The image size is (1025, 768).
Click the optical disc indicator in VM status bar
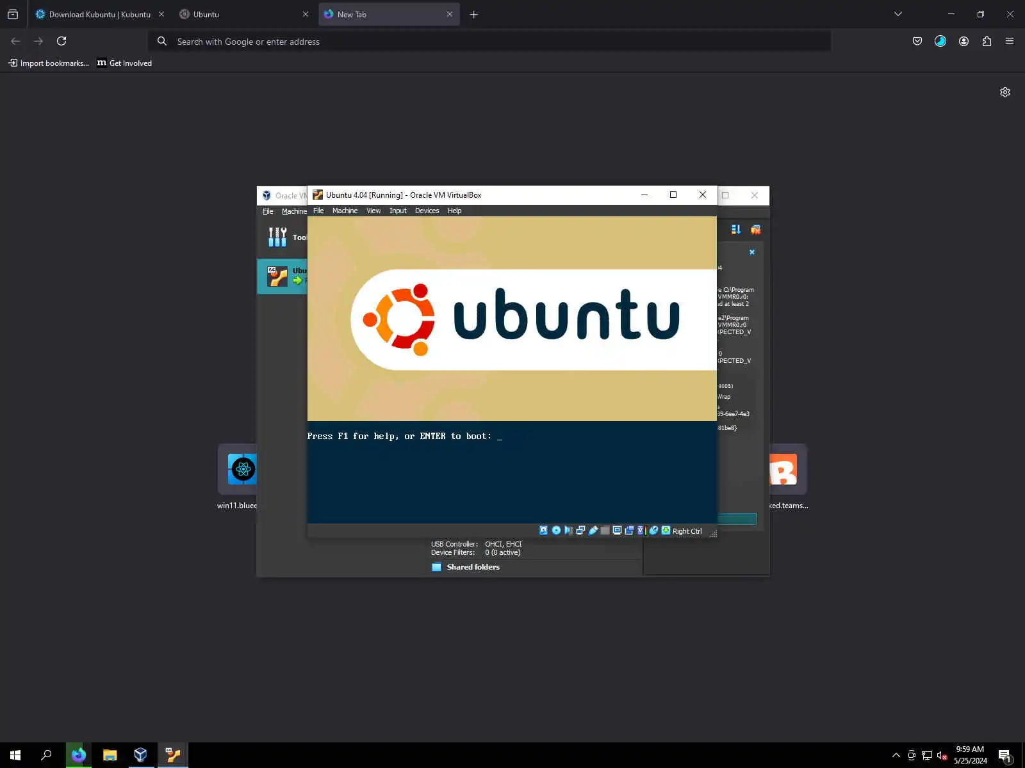556,530
